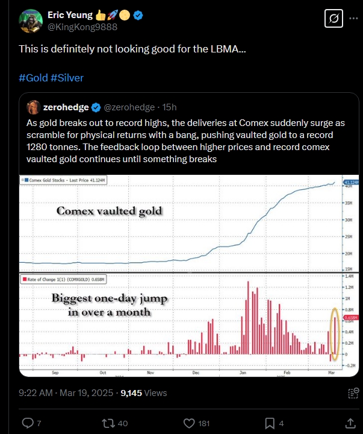Click the zerohedge avatar in quoted post
The width and height of the screenshot is (363, 434).
coord(33,107)
